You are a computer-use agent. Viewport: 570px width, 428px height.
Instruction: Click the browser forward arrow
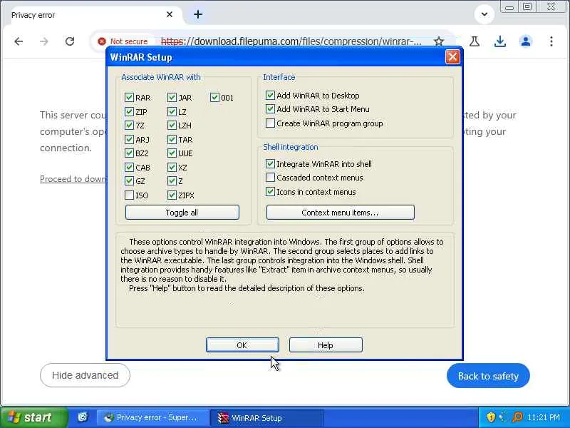click(44, 41)
